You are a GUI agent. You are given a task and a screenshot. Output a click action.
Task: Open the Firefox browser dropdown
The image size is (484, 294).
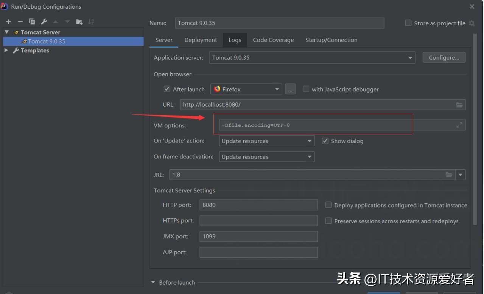246,89
